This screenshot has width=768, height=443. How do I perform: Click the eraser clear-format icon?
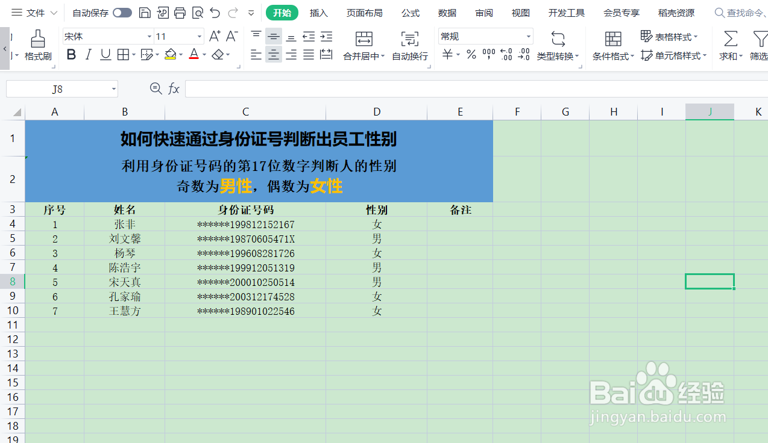pyautogui.click(x=218, y=55)
